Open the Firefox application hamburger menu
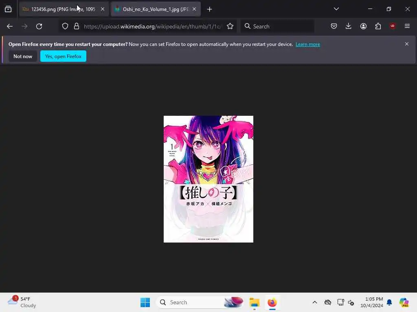Screen dimensions: 417x312 (407, 26)
